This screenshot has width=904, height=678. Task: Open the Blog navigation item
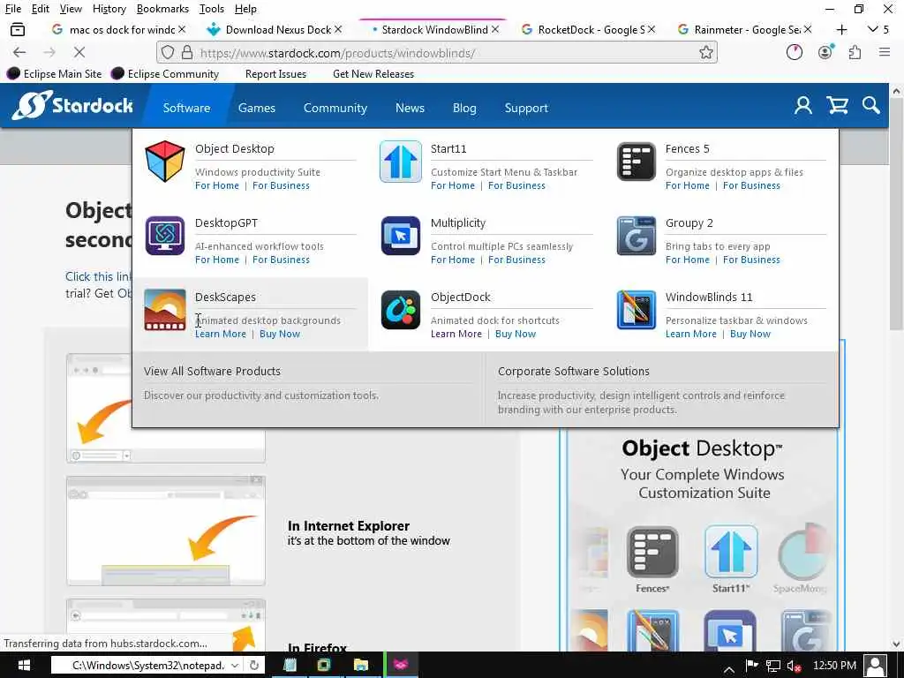point(464,108)
